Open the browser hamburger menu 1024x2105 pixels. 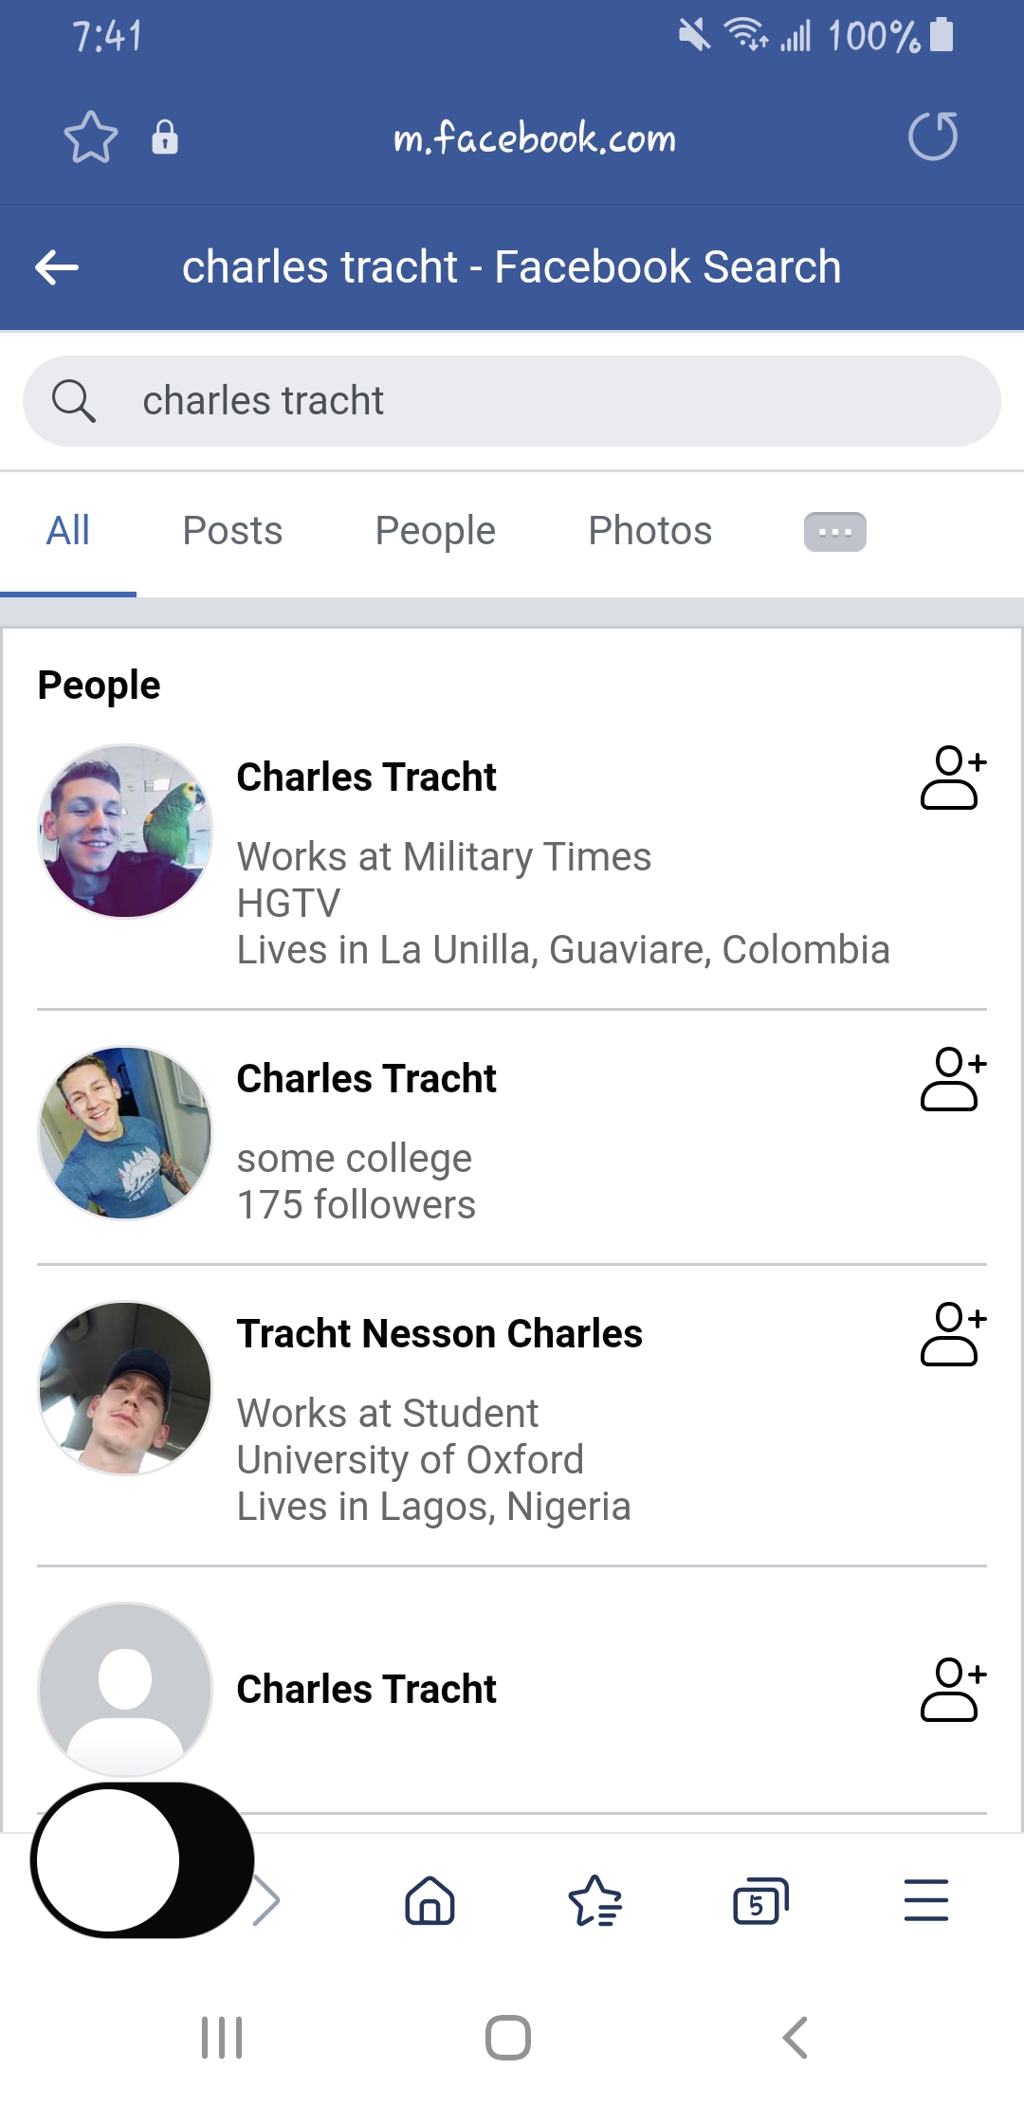[x=925, y=1900]
